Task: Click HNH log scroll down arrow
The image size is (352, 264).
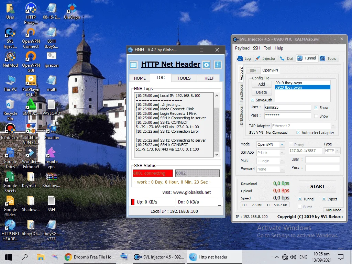Action: click(x=217, y=154)
